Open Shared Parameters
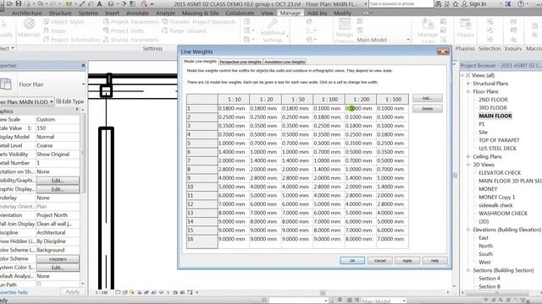This screenshot has height=304, width=542. click(131, 40)
